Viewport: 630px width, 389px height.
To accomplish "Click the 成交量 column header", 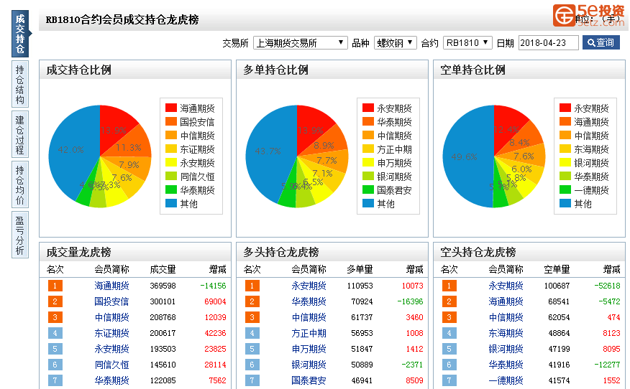I will (163, 269).
